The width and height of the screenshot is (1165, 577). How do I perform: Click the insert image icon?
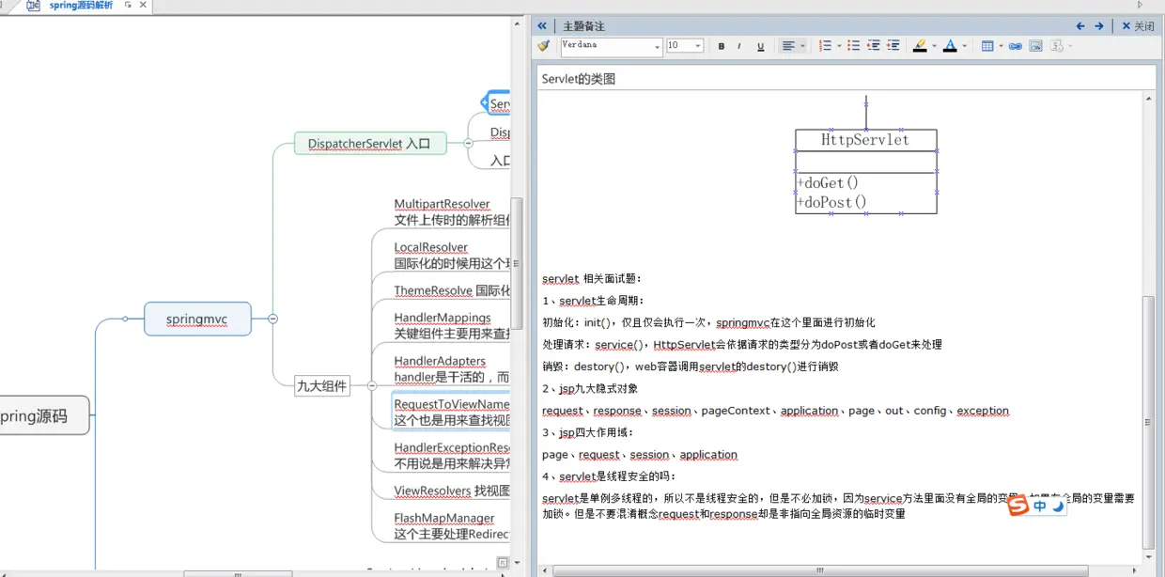(1035, 46)
